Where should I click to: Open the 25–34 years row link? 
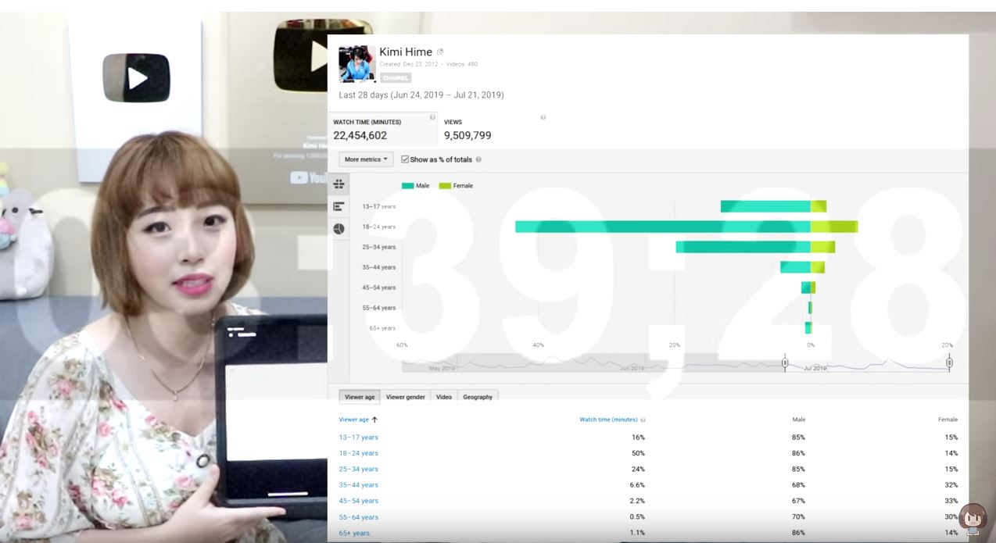[x=358, y=470]
